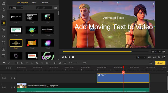Click the templates panel scrollbar
Image resolution: width=168 pixels, height=93 pixels.
[58, 14]
